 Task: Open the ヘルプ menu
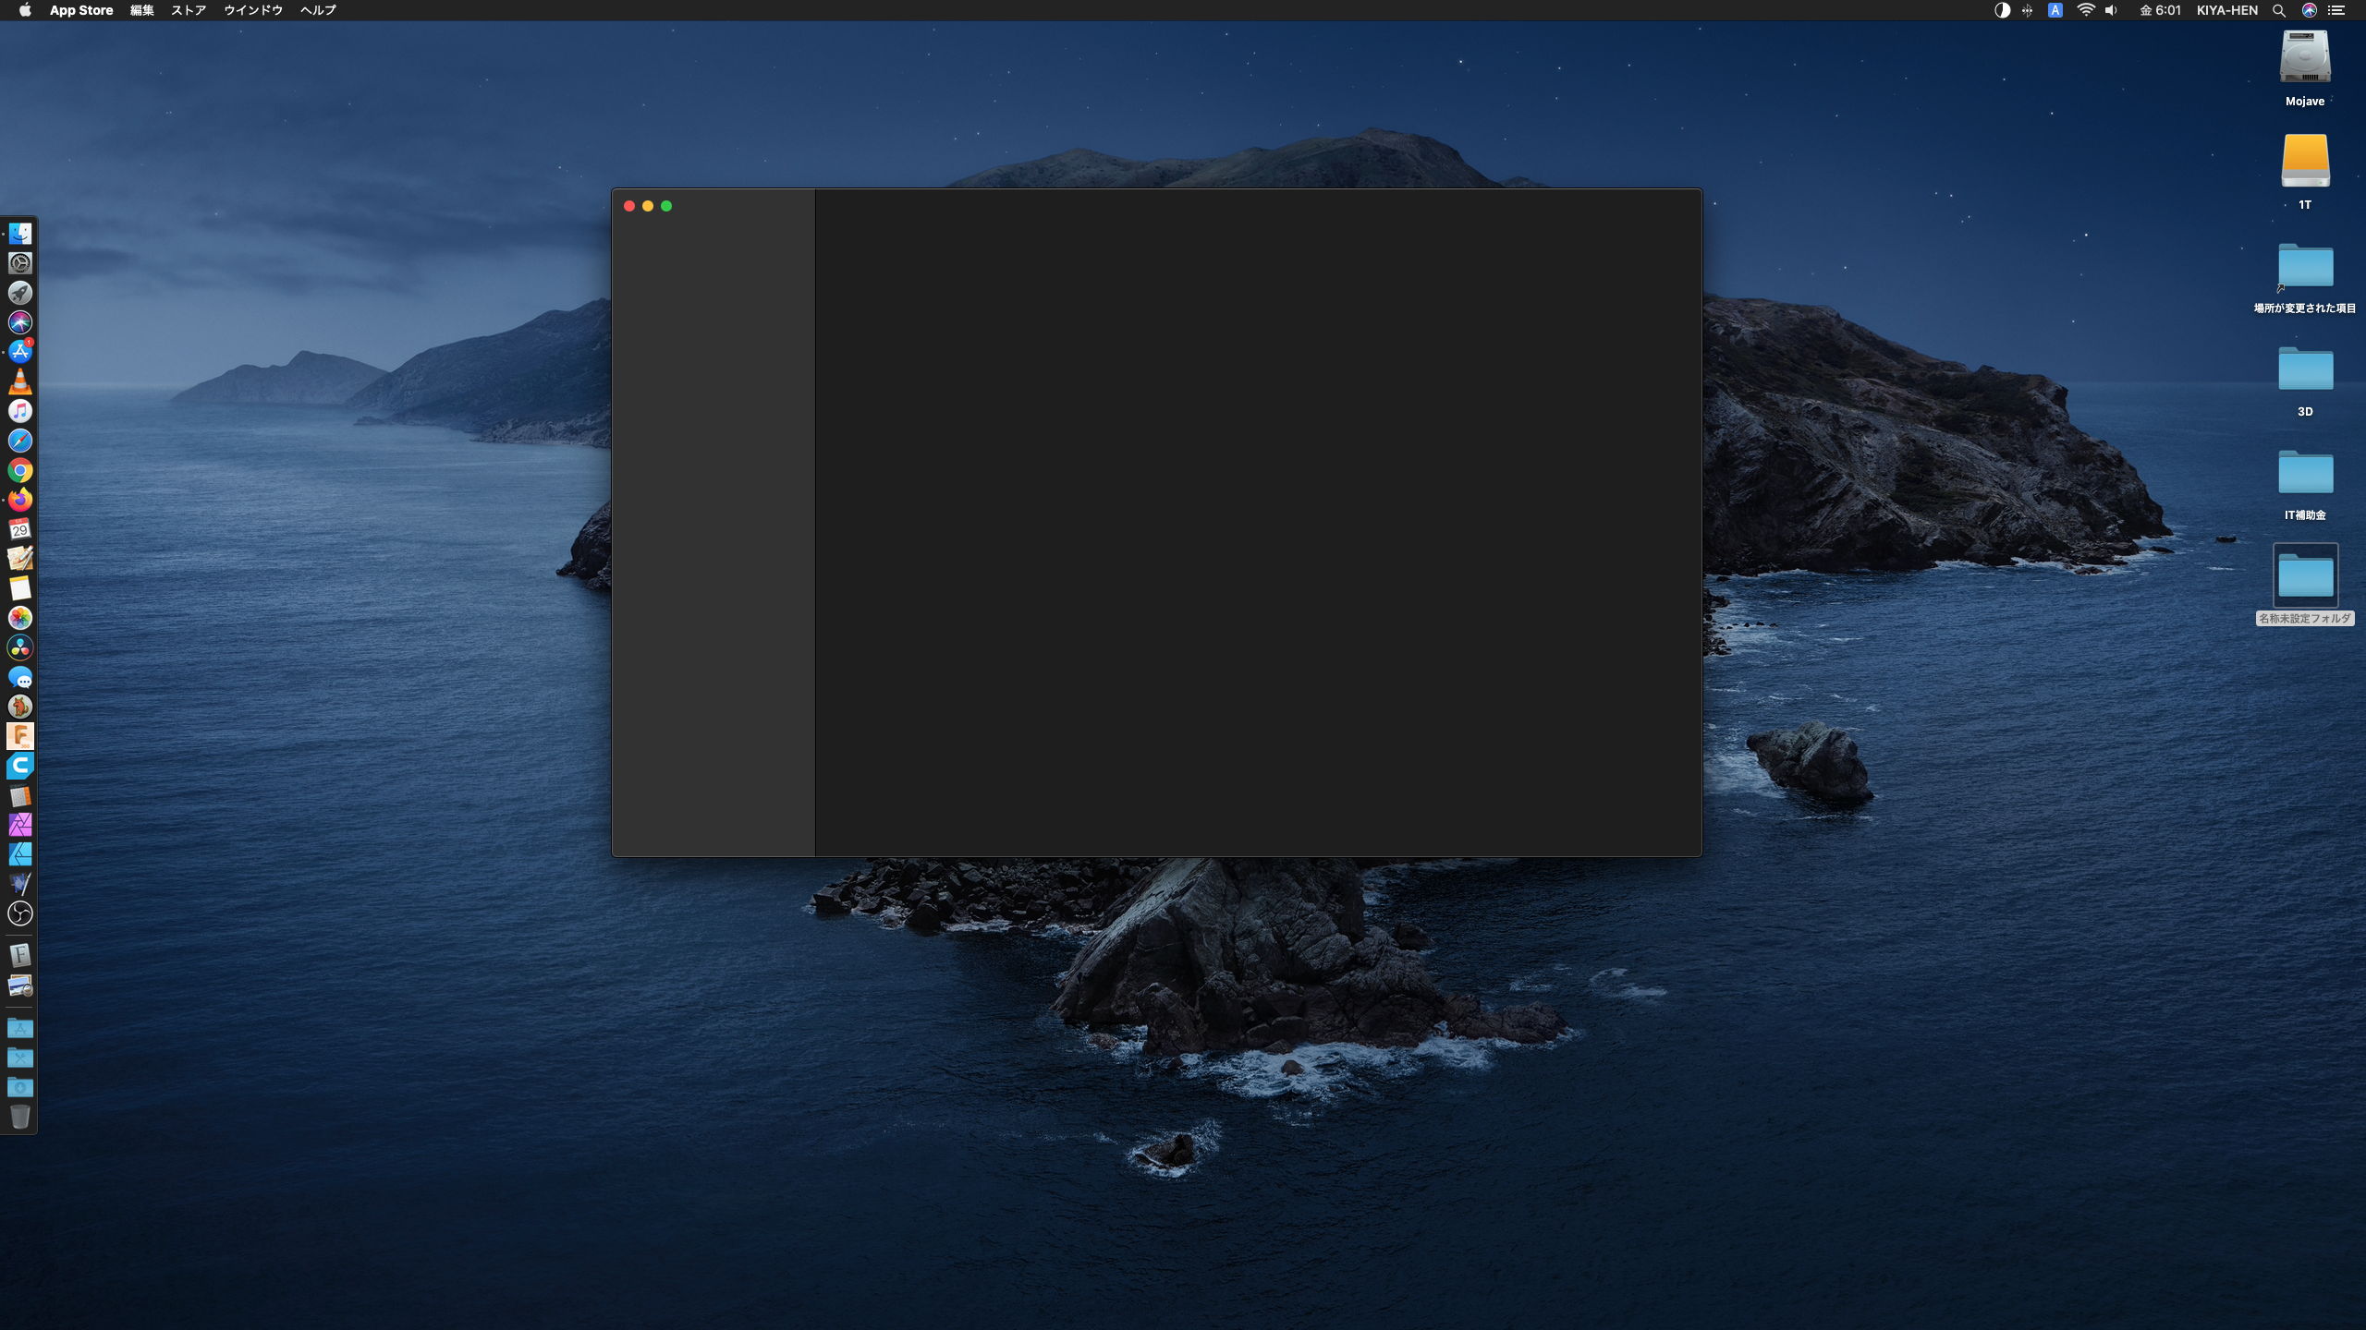point(318,10)
